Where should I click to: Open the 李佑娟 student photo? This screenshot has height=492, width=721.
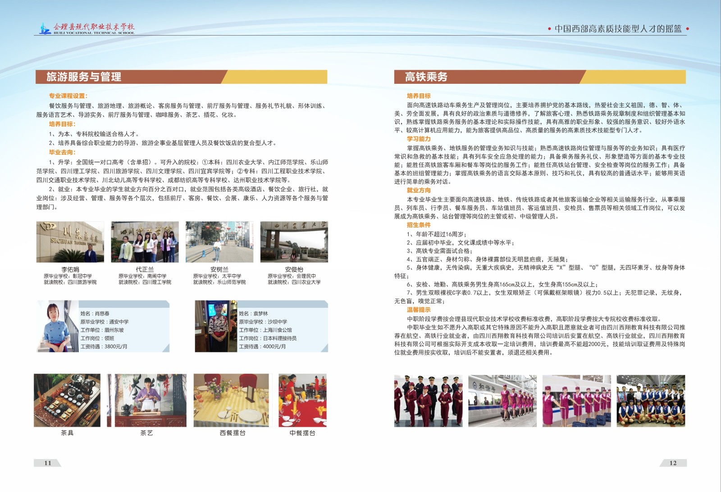70,242
